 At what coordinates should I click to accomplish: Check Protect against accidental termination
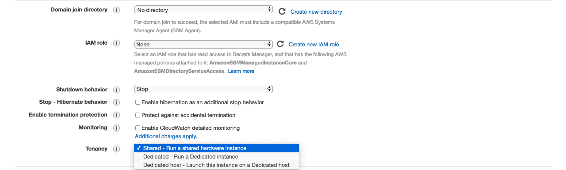pos(138,115)
